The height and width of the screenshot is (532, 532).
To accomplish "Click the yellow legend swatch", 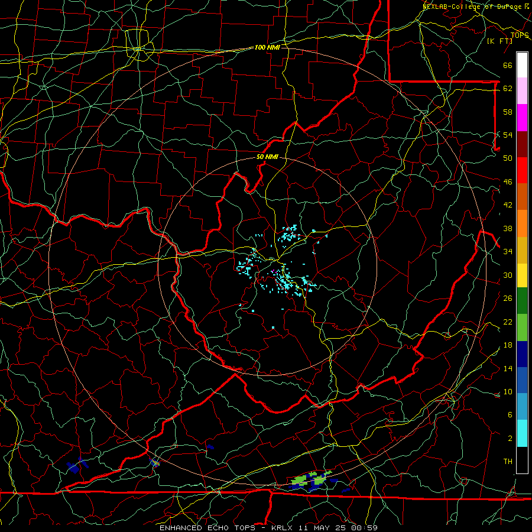I will (x=522, y=275).
